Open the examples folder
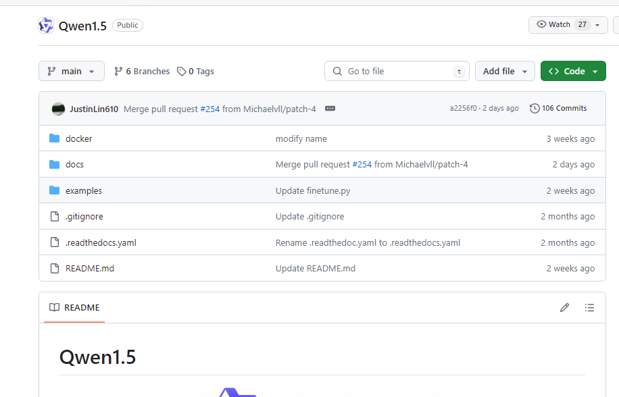 84,191
